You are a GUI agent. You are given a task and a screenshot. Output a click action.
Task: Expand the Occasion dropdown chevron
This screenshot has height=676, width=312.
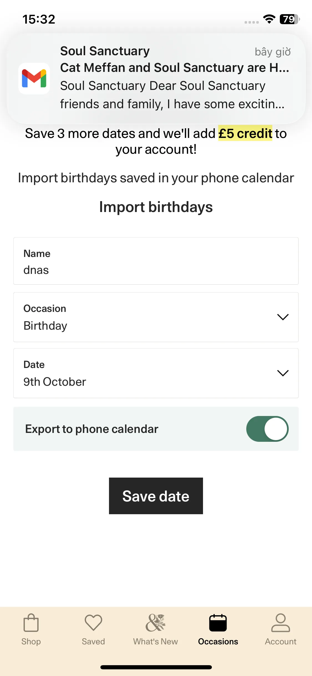pyautogui.click(x=283, y=317)
